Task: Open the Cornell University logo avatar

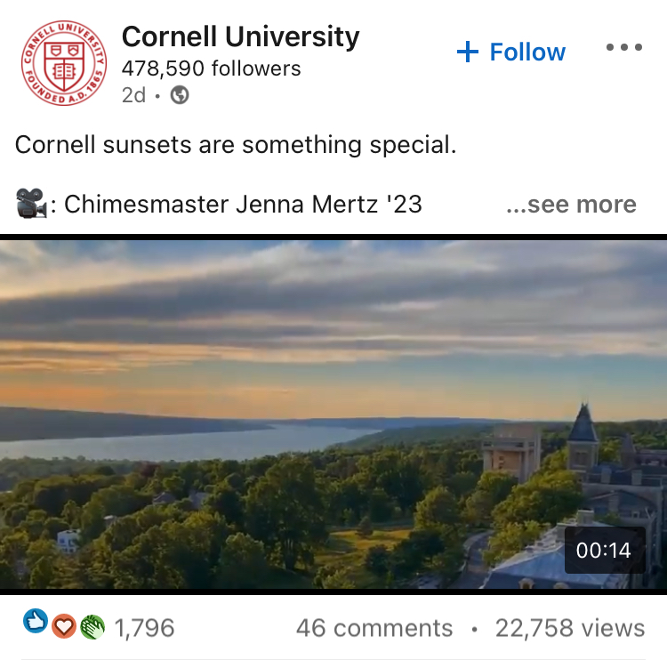Action: [x=63, y=63]
